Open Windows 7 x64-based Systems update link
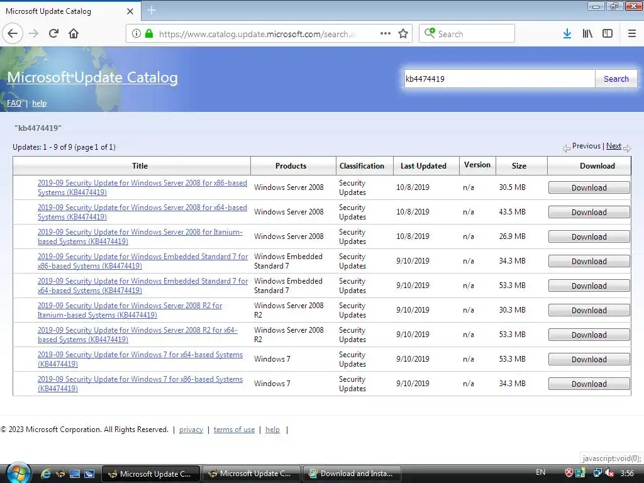This screenshot has width=644, height=483. [140, 359]
